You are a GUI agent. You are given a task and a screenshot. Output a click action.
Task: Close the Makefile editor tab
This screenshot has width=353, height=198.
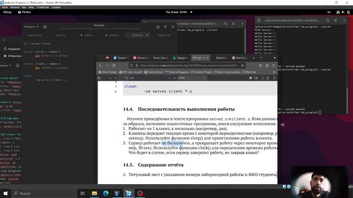tap(147, 35)
